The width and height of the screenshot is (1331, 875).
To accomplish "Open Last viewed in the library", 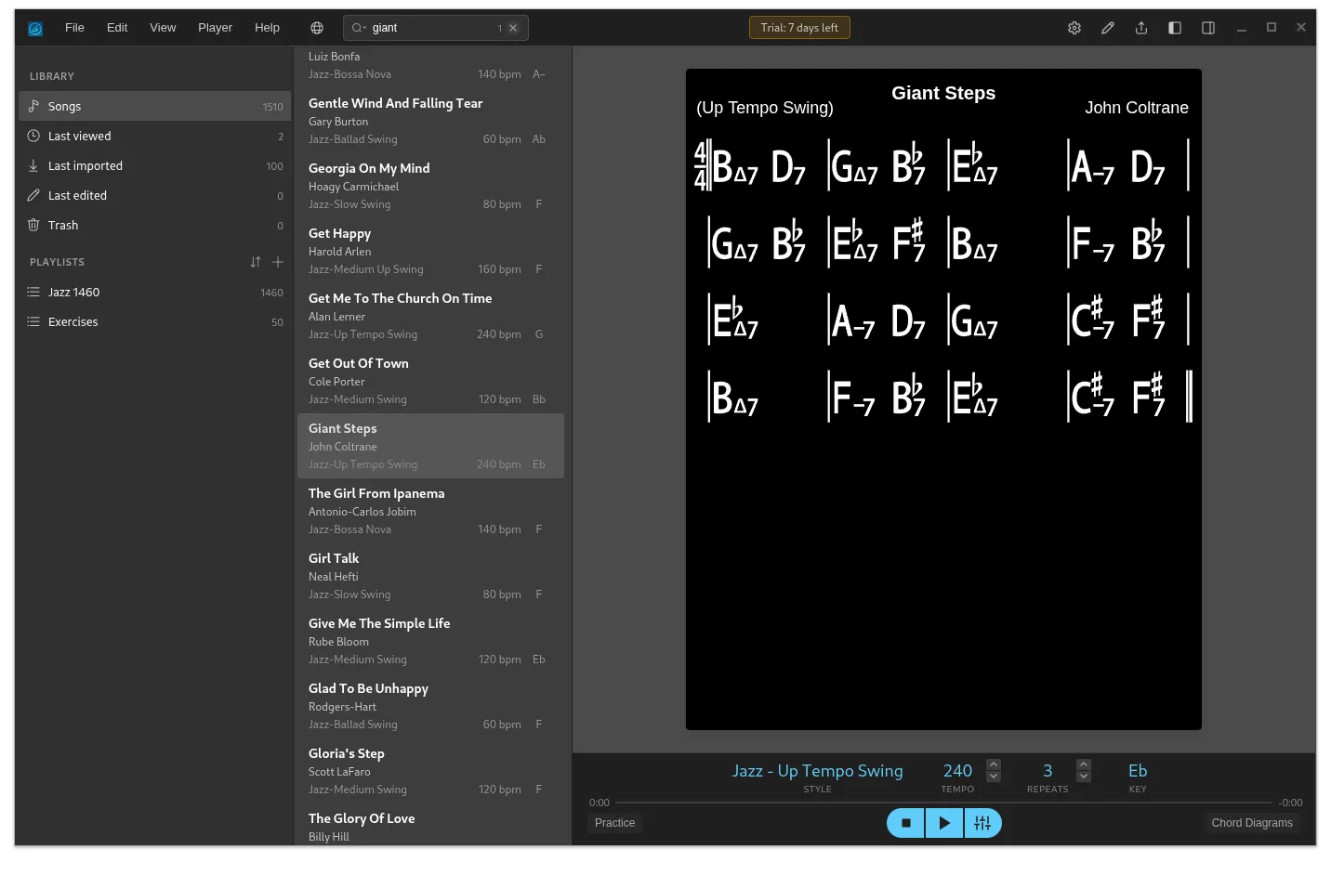I will (154, 136).
